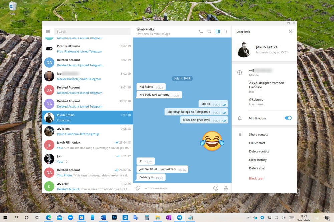Search in this chat with magnifier icon
This screenshot has width=334, height=222.
coord(209,31)
